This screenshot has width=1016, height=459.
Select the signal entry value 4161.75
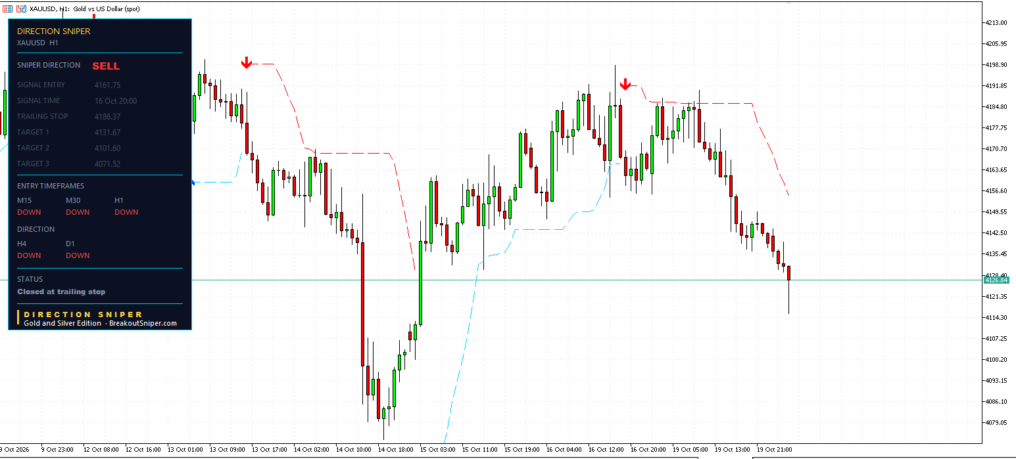pyautogui.click(x=108, y=85)
